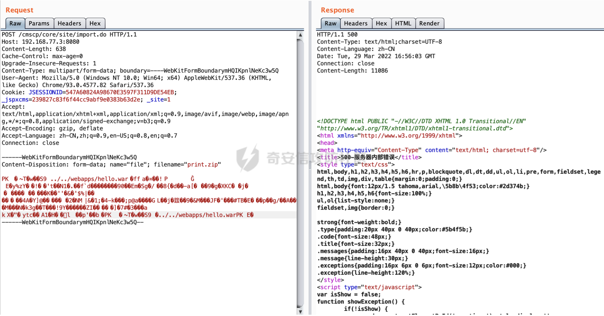Viewport: 604px width, 316px height.
Task: Open the Request Params tab
Action: pyautogui.click(x=39, y=23)
